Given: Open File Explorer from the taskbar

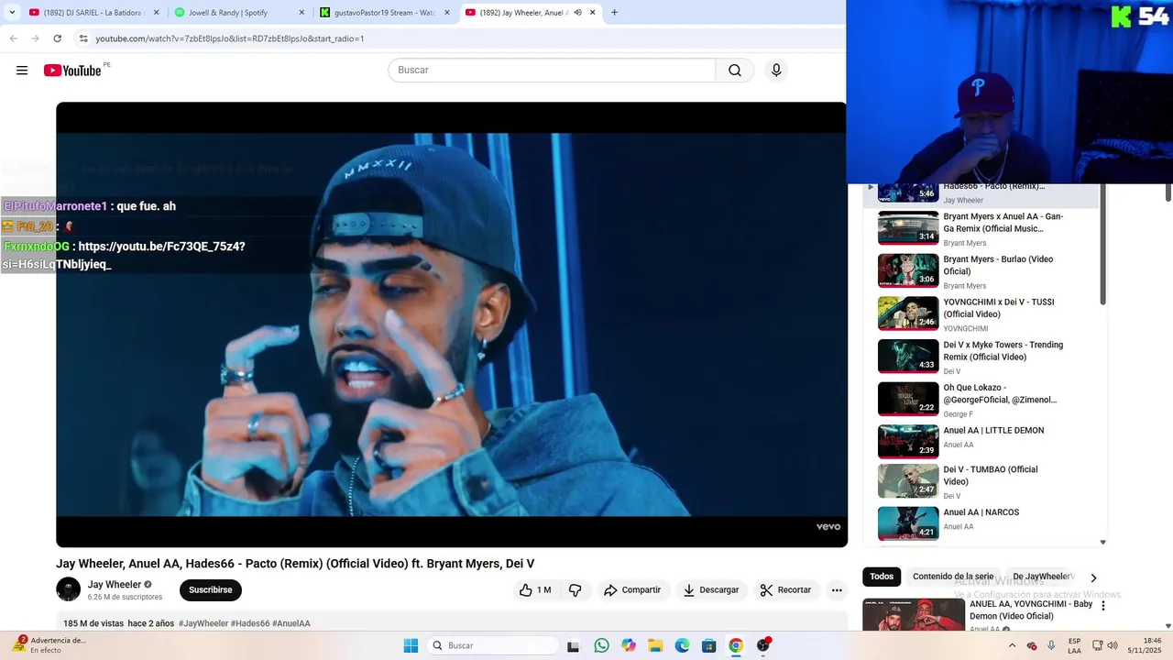Looking at the screenshot, I should click(x=655, y=645).
